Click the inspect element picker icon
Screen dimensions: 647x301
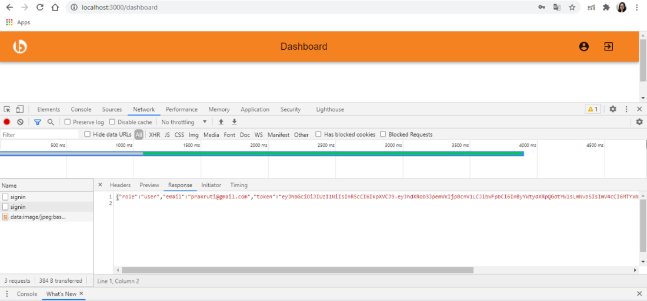pyautogui.click(x=7, y=109)
